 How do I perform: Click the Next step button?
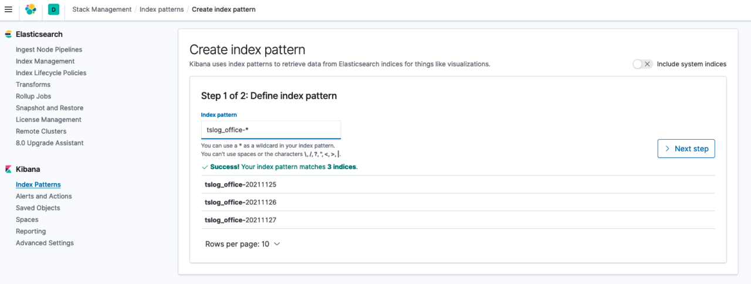[686, 148]
